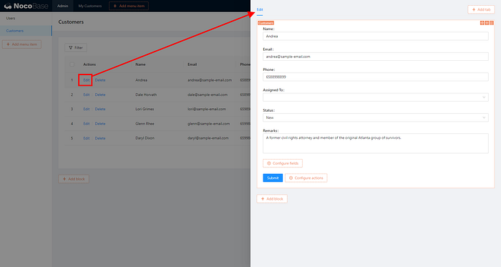Image resolution: width=501 pixels, height=267 pixels.
Task: Click lori@sample-email.com table cell
Action: click(207, 109)
